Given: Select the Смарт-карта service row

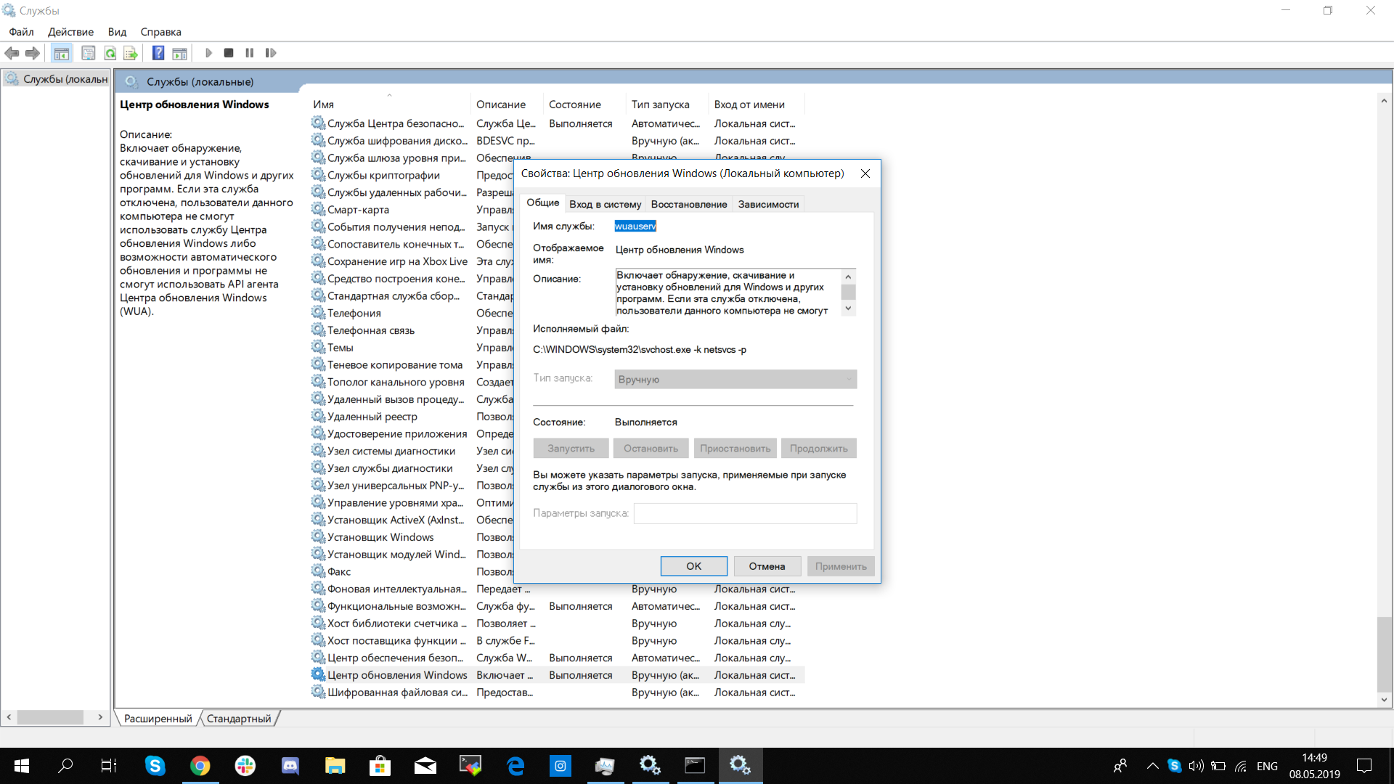Looking at the screenshot, I should [358, 210].
